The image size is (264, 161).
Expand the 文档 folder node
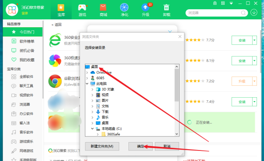pos(92,106)
